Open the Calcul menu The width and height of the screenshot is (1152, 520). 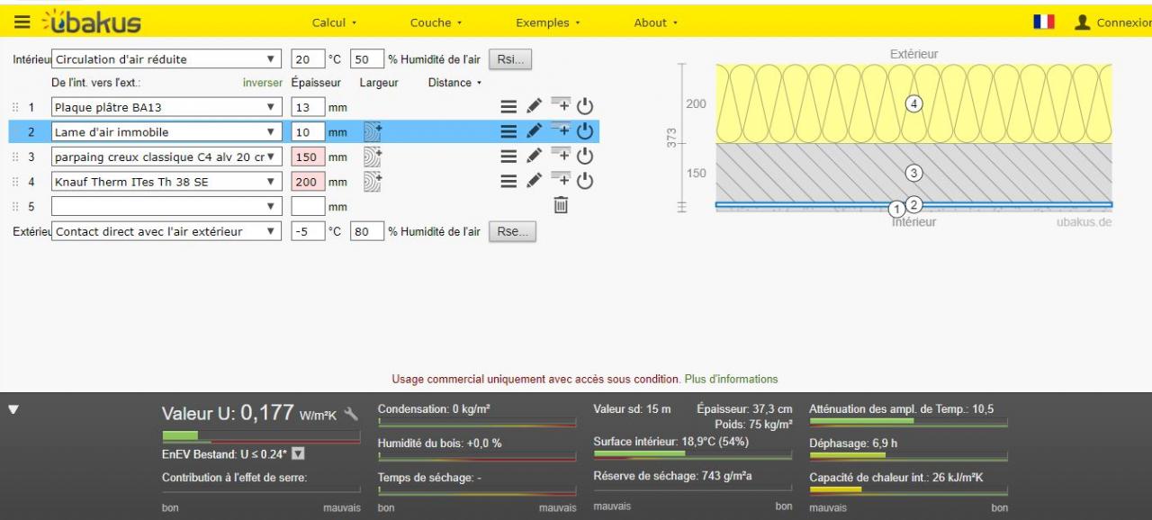click(334, 22)
